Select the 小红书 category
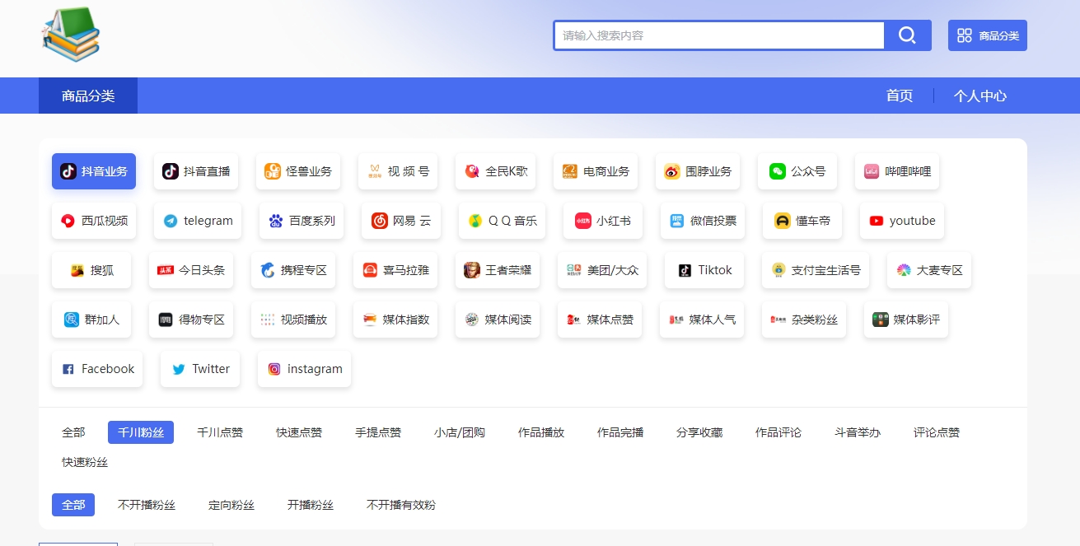Viewport: 1080px width, 546px height. [x=602, y=221]
